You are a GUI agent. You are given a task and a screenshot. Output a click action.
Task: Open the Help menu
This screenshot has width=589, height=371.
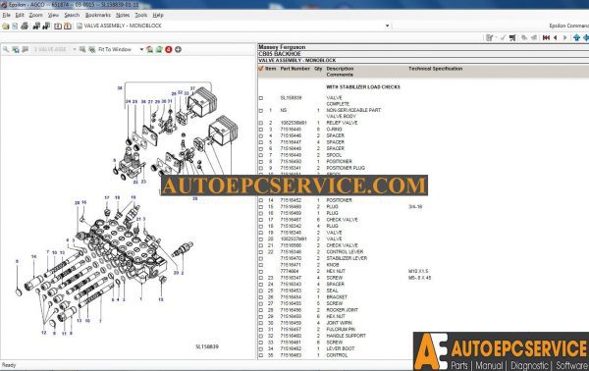158,15
